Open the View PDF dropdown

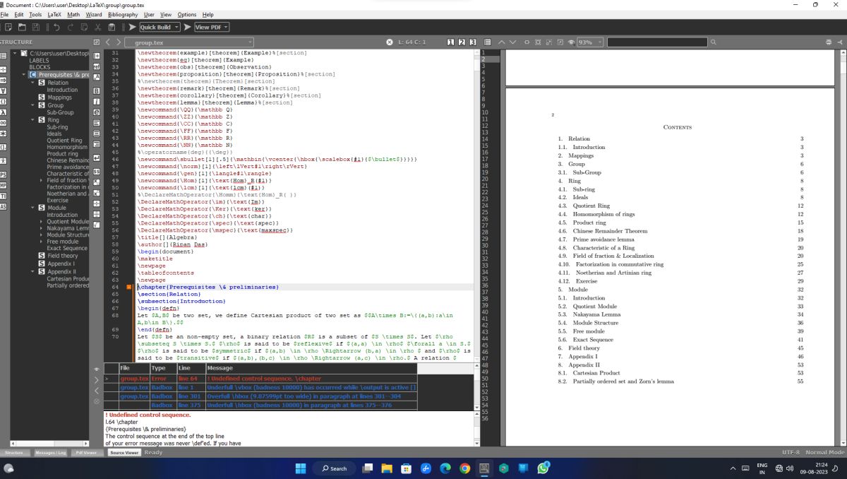tap(226, 27)
